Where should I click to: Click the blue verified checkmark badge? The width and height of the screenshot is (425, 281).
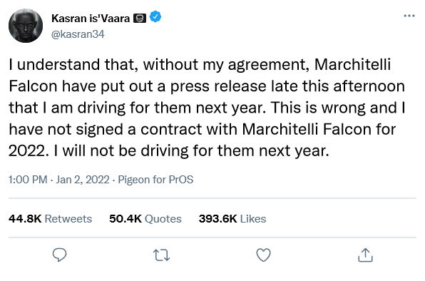click(155, 17)
